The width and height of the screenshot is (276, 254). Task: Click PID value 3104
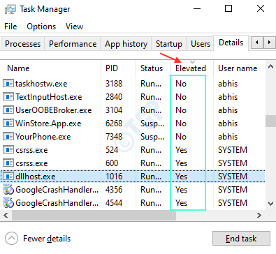click(114, 110)
